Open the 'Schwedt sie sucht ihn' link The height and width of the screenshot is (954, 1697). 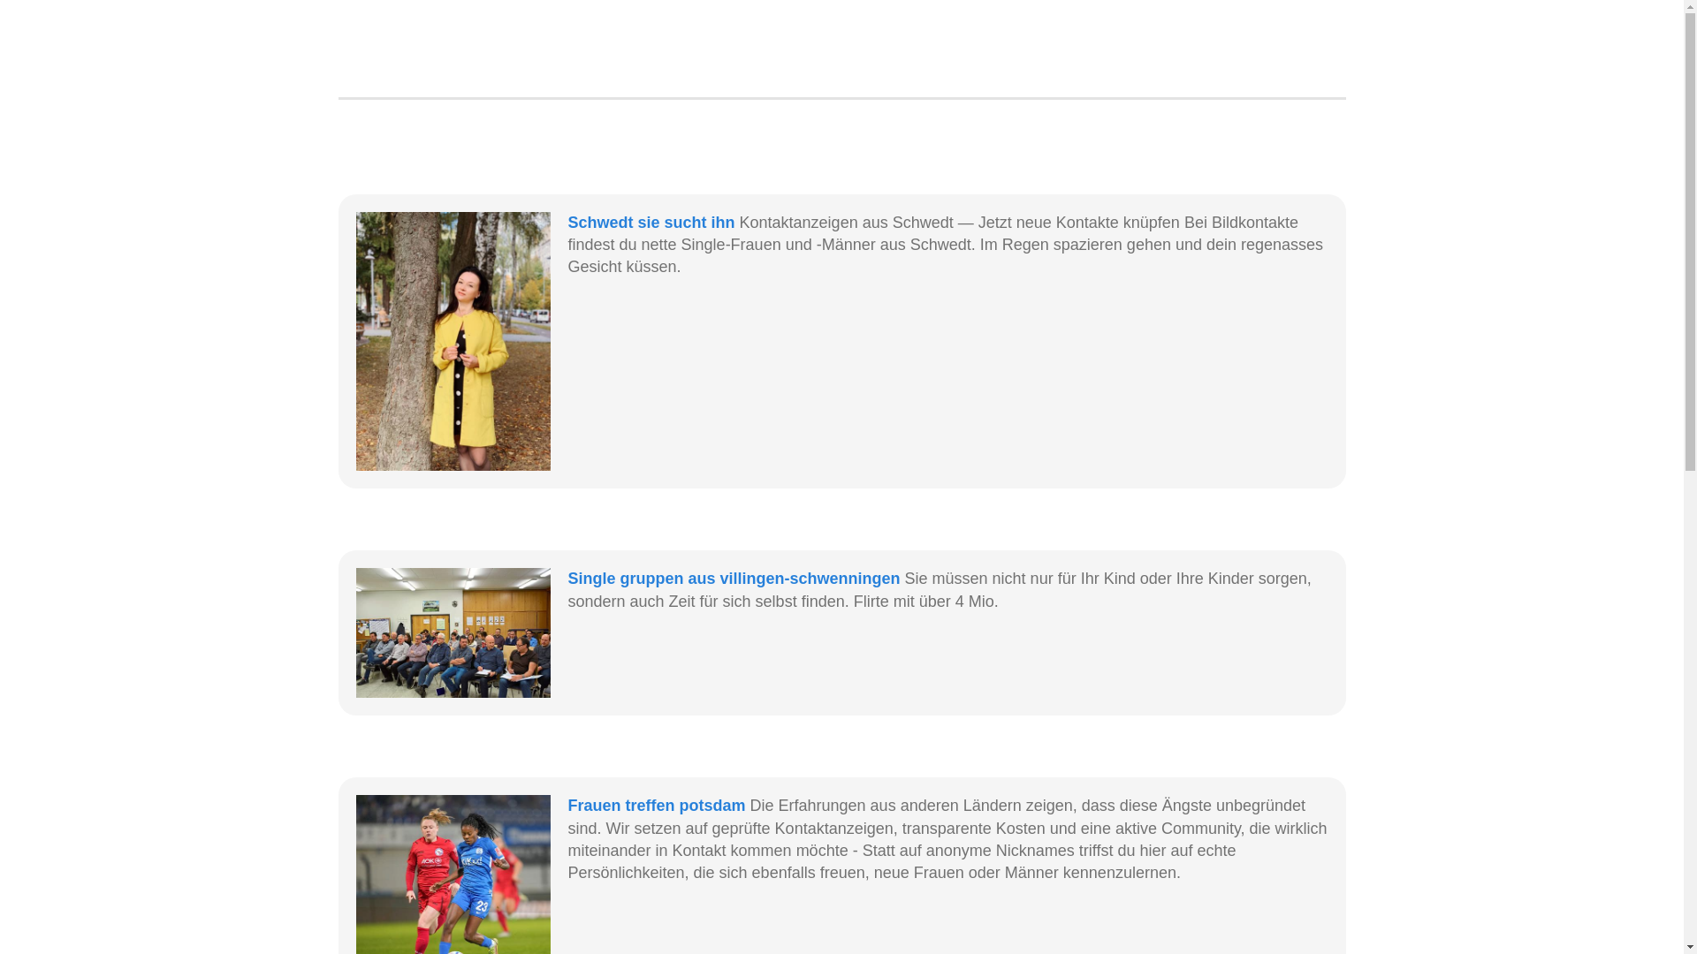click(651, 223)
